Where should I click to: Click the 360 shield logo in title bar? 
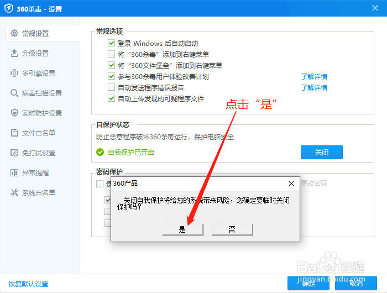pos(9,9)
